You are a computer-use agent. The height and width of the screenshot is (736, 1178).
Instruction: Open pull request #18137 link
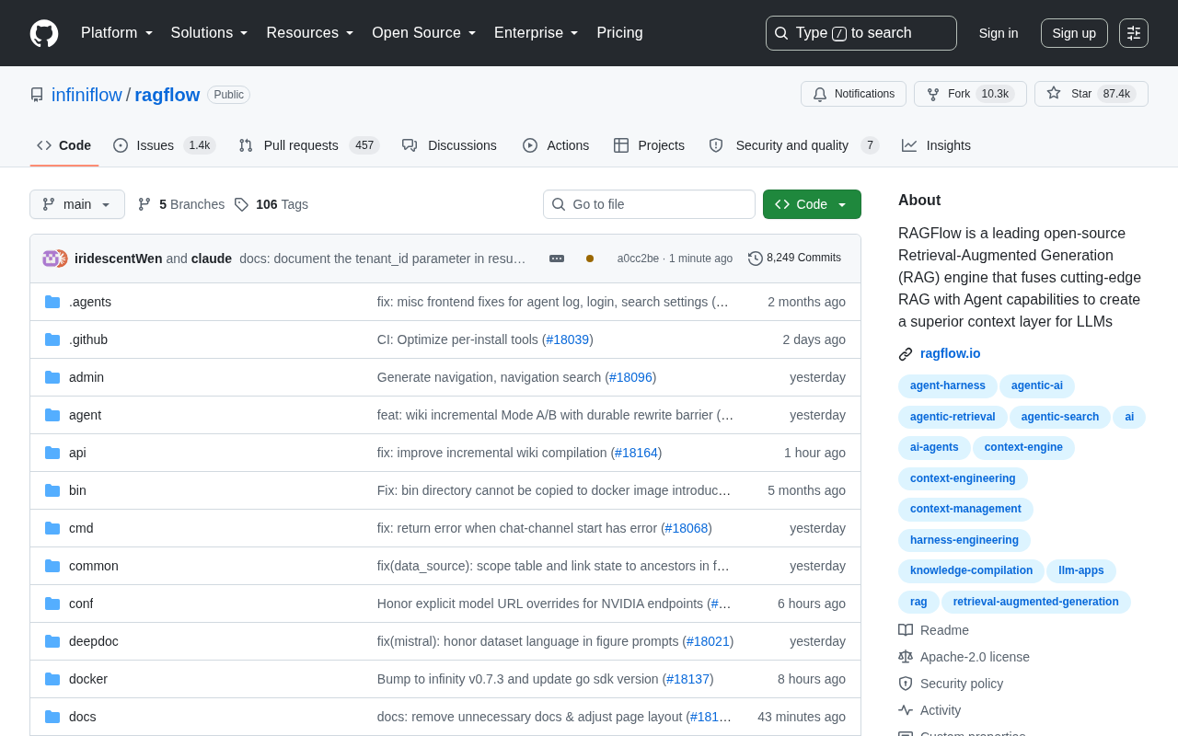point(687,679)
